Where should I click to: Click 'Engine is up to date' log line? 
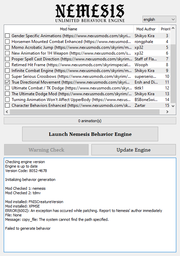(x=21, y=166)
